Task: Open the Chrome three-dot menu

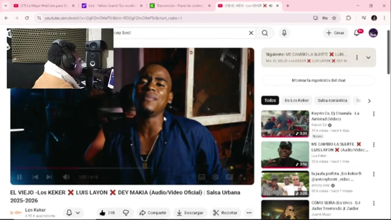Action: click(384, 18)
